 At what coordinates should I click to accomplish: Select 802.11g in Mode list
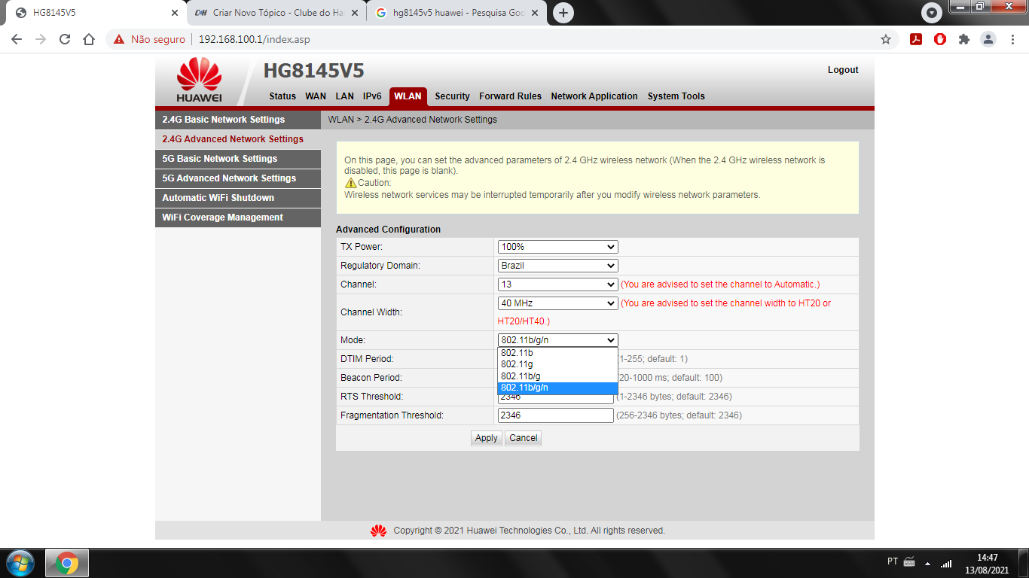click(557, 364)
